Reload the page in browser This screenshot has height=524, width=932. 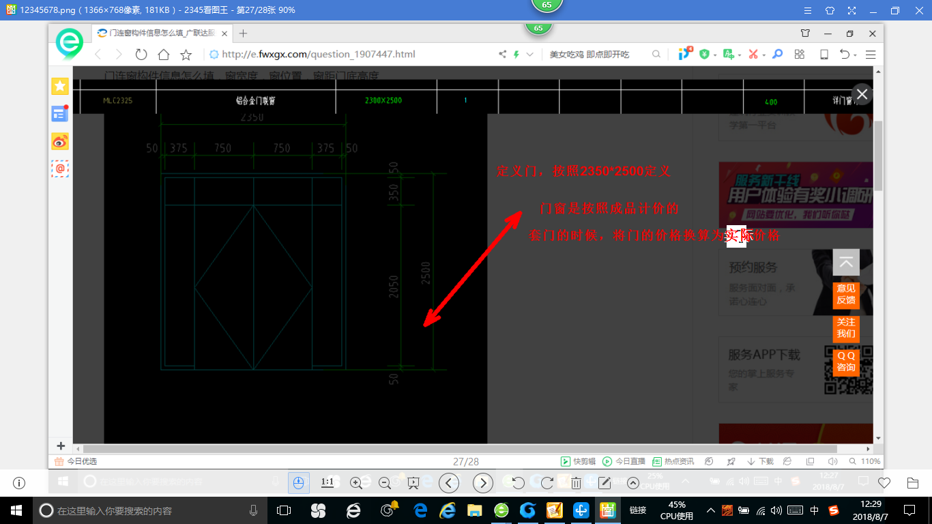[141, 55]
